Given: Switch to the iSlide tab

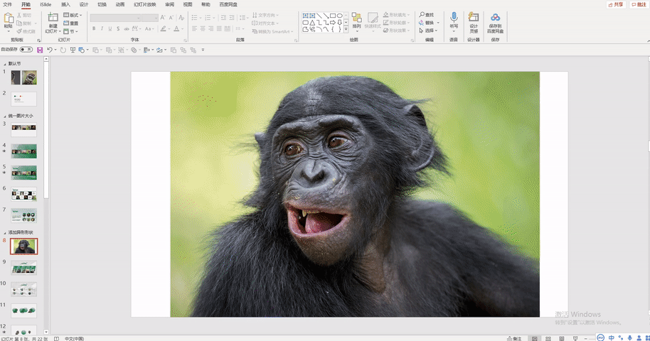Looking at the screenshot, I should click(x=46, y=4).
